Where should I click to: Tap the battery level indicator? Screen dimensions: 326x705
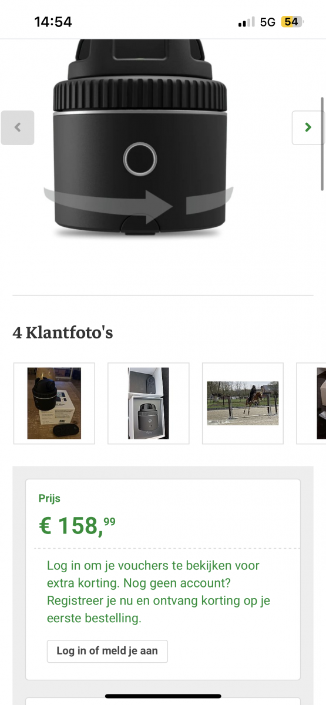tap(291, 22)
